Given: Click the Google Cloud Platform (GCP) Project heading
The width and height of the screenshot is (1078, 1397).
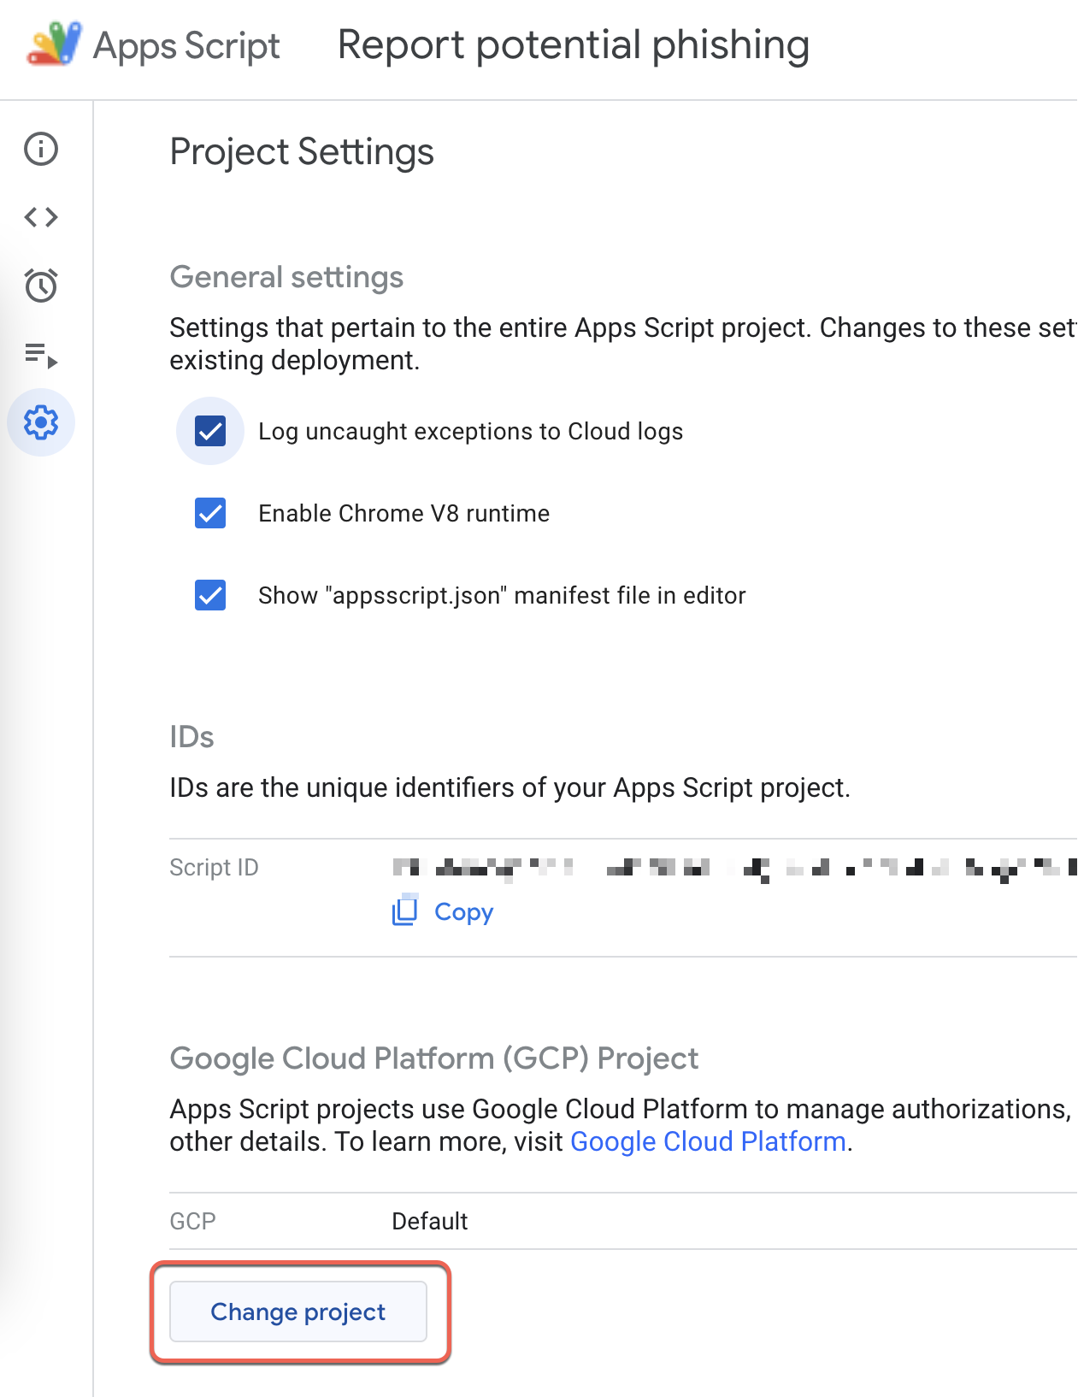Looking at the screenshot, I should coord(434,1058).
